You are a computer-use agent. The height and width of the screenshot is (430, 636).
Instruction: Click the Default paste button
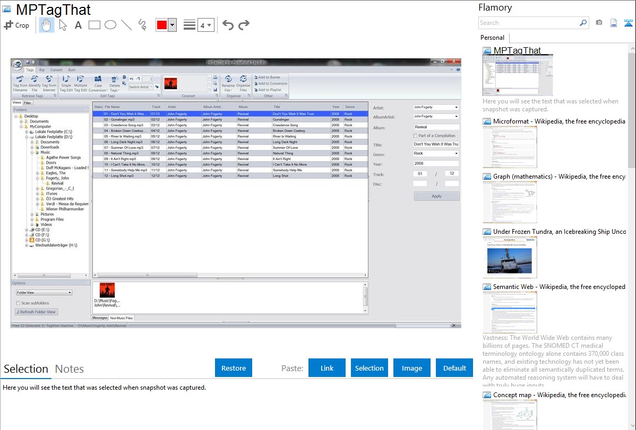click(454, 368)
